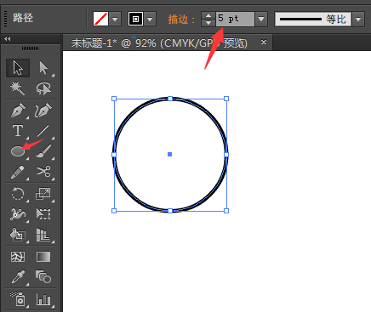This screenshot has width=371, height=312.
Task: Select the Eyedropper tool
Action: 18,277
